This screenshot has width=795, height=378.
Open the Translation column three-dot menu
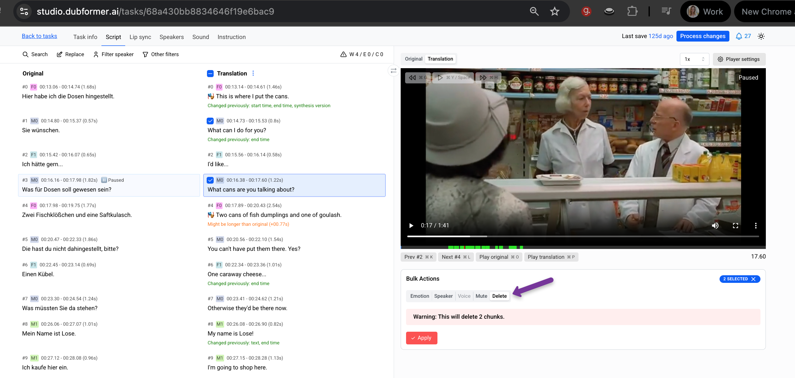click(253, 73)
